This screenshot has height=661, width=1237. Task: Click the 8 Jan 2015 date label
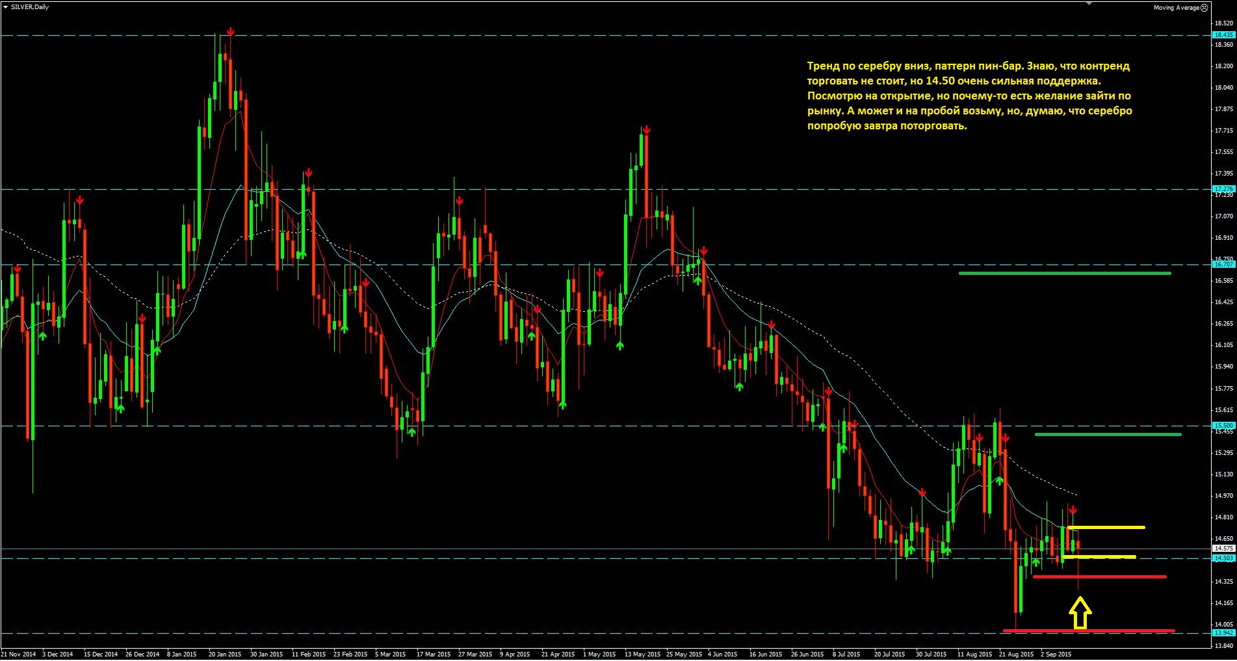point(182,655)
